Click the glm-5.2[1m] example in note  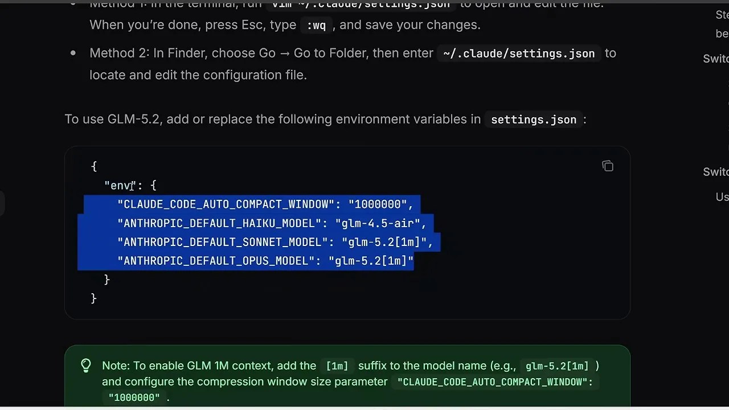click(557, 366)
